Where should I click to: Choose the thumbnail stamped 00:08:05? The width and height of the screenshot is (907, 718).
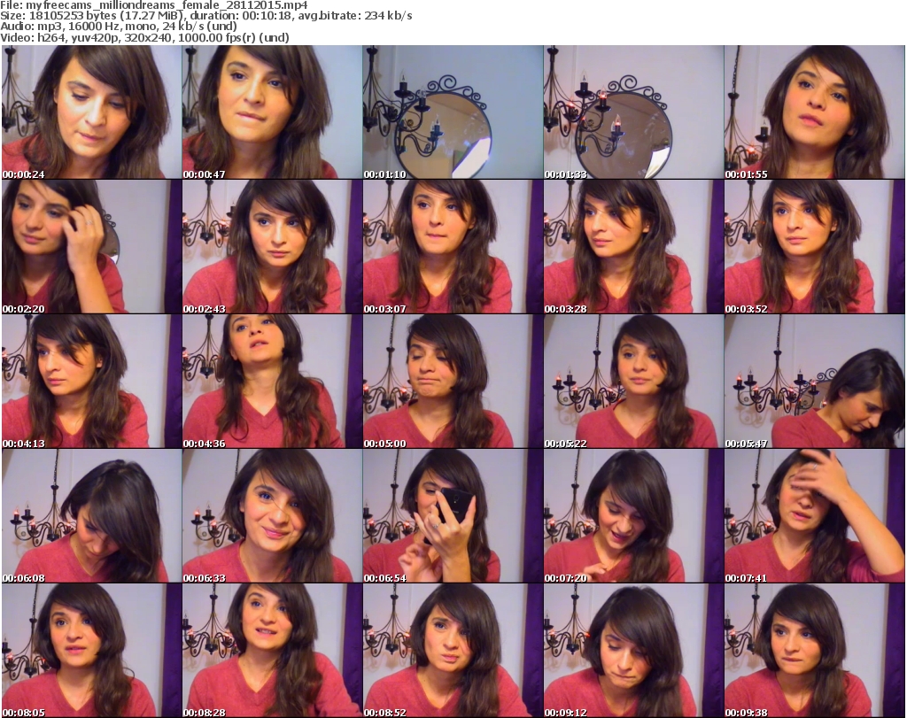(91, 651)
